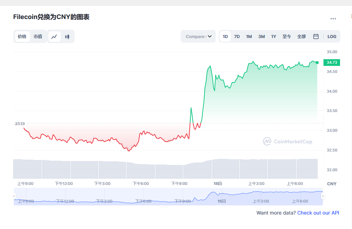Image resolution: width=352 pixels, height=229 pixels.
Task: Select the 至今 (YTD) time range
Action: [287, 36]
